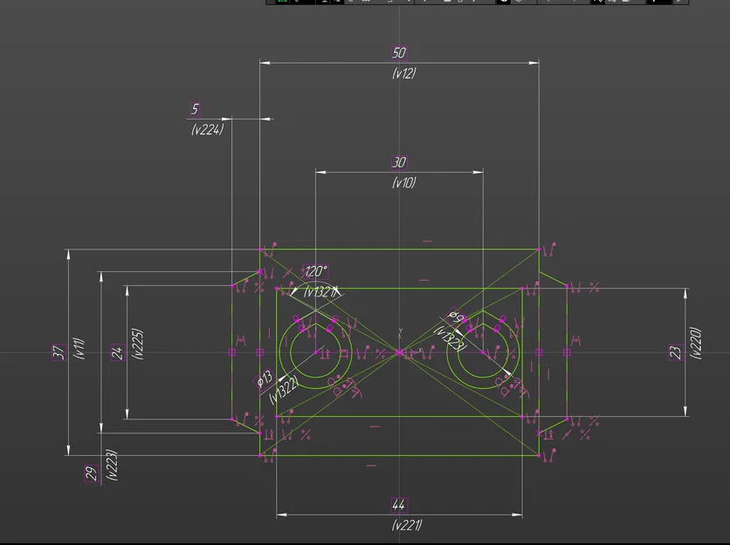Click the (v1321) angle variable label
Screen dimensions: 730x545
click(x=320, y=291)
